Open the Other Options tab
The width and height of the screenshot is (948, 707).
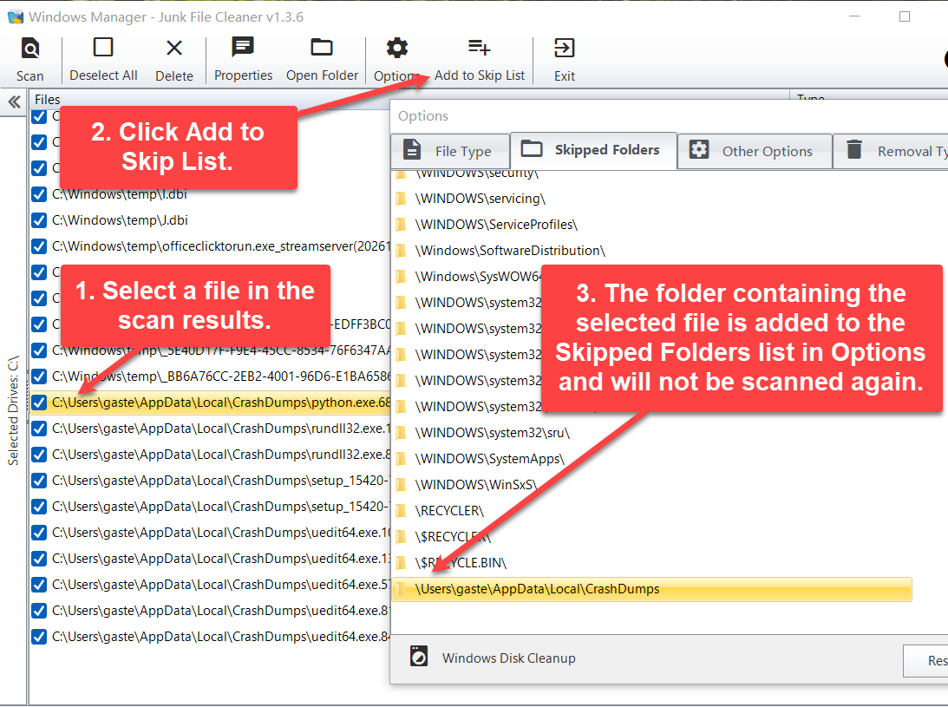point(754,151)
